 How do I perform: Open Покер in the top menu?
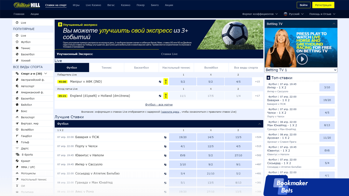coord(140,5)
